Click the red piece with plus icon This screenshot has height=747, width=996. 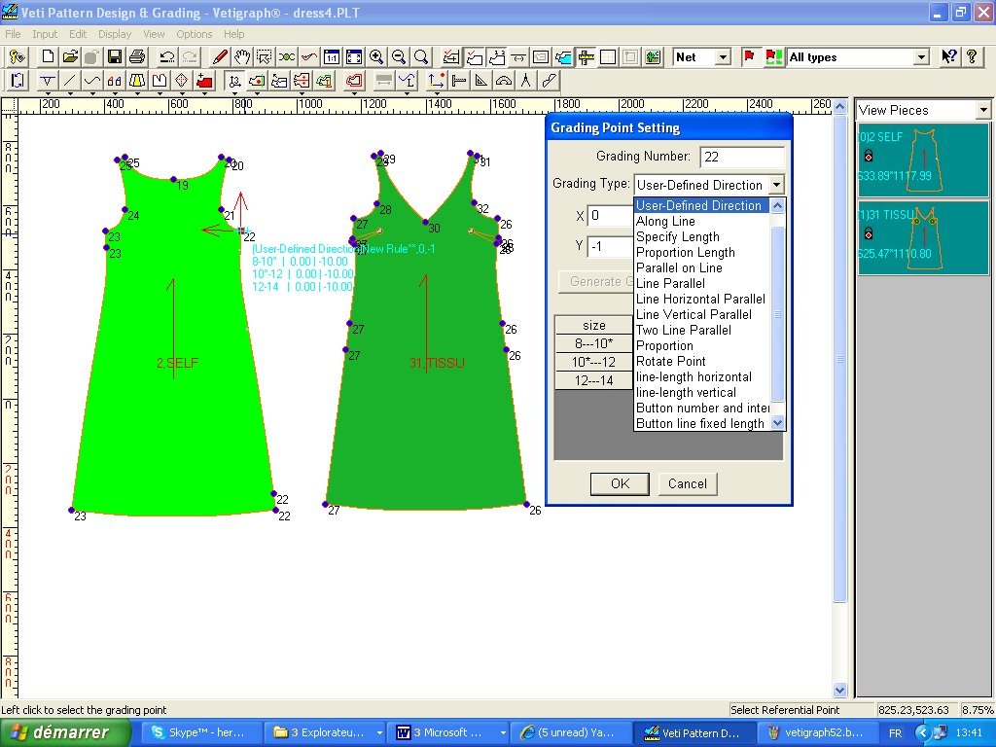(x=204, y=81)
